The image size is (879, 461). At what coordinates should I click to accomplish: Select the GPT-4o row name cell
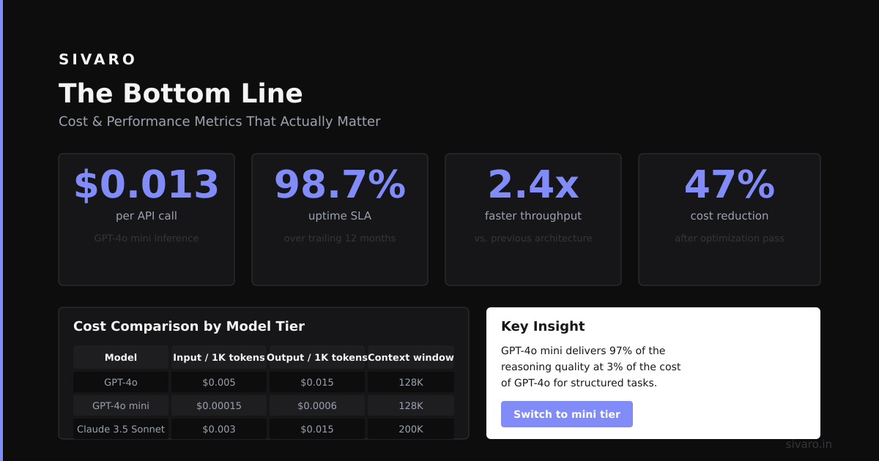[x=121, y=382]
